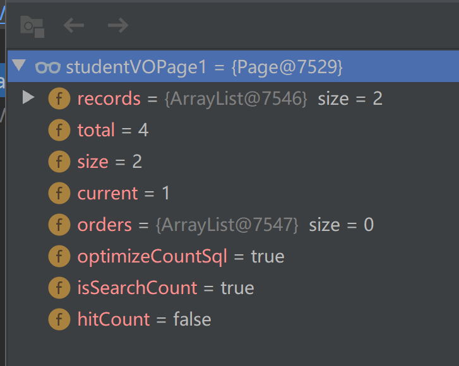Expand the records ArrayList node
This screenshot has height=366, width=459.
[28, 98]
